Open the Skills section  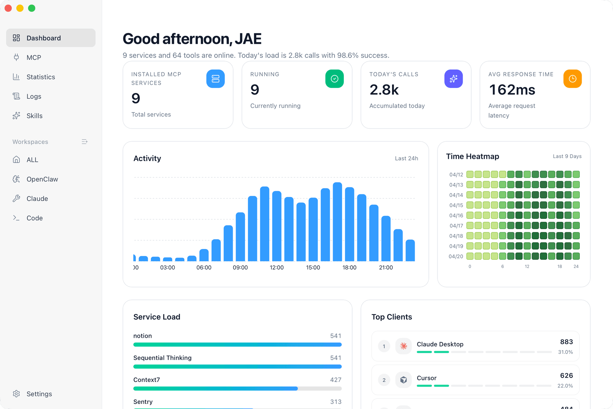click(x=51, y=116)
